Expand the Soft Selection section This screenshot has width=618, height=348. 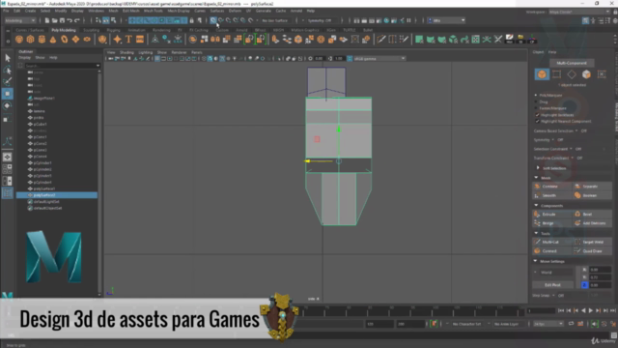pos(538,168)
